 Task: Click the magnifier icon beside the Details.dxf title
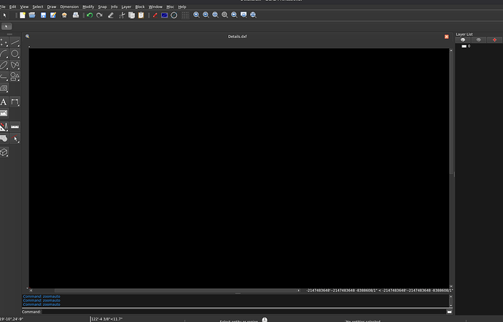coord(27,37)
